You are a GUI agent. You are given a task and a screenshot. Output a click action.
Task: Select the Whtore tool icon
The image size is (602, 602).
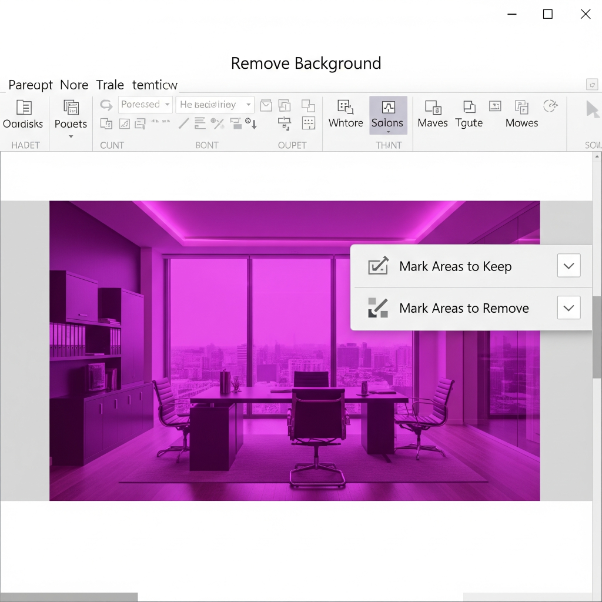[x=345, y=107]
